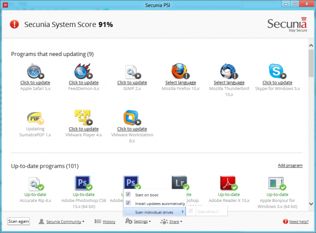The width and height of the screenshot is (316, 233).
Task: Click the FeedDemon flame icon
Action: 83,71
